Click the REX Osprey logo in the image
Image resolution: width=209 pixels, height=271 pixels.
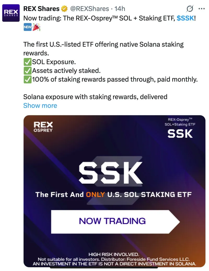pos(43,127)
